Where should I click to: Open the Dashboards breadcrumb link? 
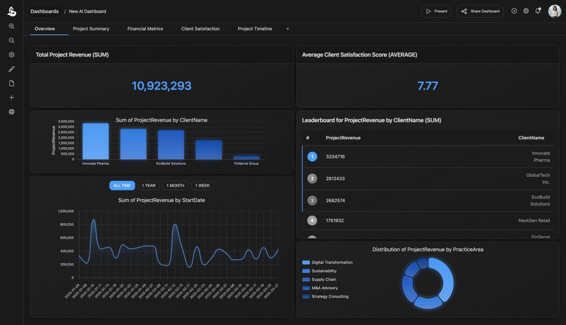pyautogui.click(x=45, y=11)
